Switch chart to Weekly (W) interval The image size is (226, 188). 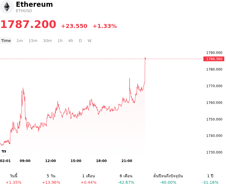[x=89, y=41]
